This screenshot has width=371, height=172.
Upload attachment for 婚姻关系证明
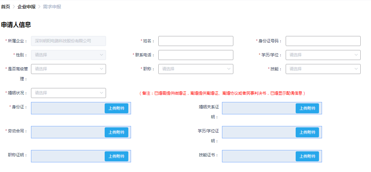click(307, 108)
